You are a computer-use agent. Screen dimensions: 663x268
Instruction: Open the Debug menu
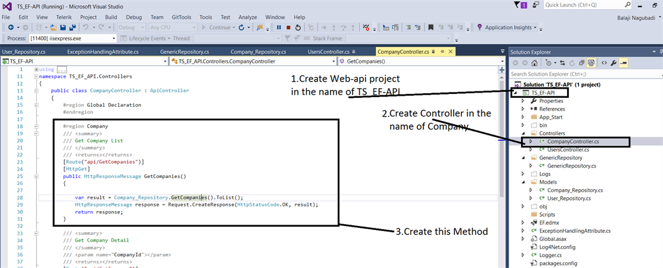(134, 17)
